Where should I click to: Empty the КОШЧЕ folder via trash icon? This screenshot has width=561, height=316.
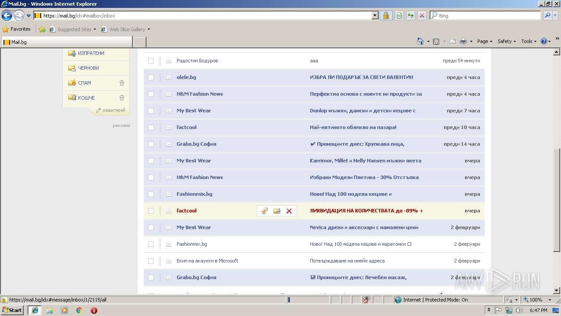(122, 98)
